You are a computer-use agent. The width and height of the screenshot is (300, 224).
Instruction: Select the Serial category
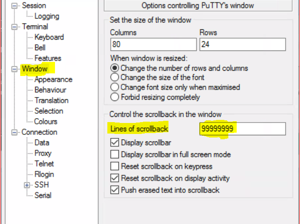coord(43,195)
